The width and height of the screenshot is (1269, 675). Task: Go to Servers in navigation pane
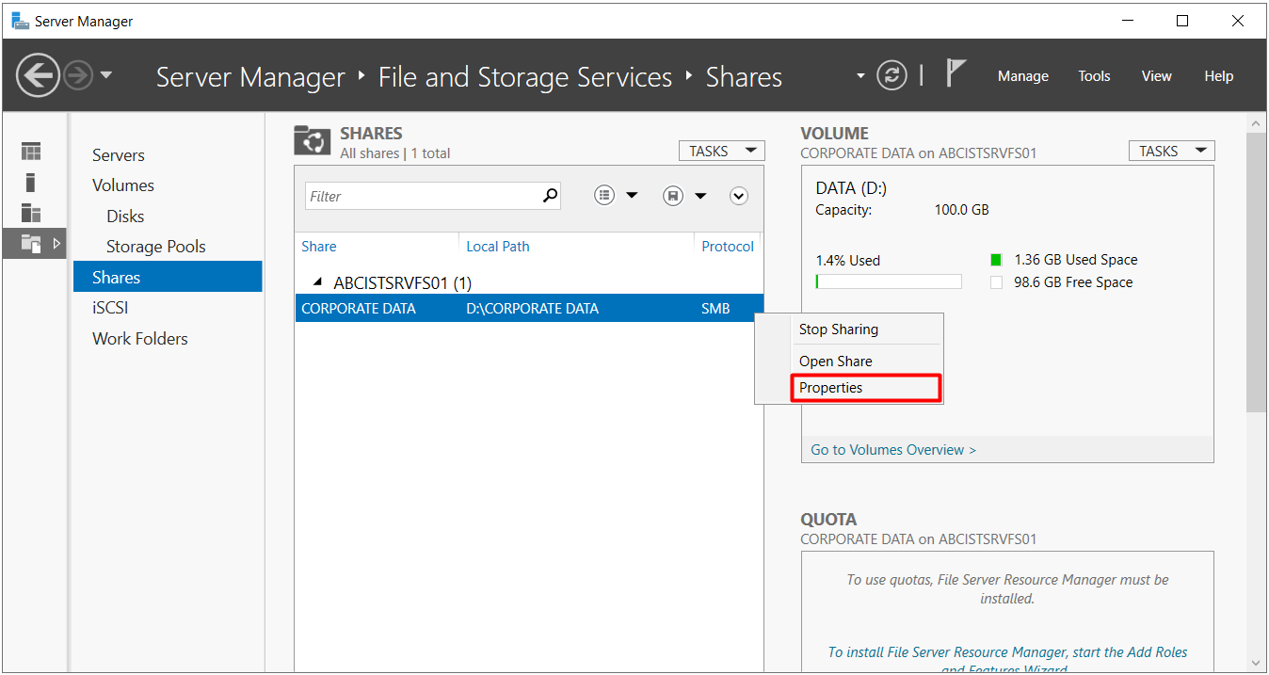tap(119, 155)
